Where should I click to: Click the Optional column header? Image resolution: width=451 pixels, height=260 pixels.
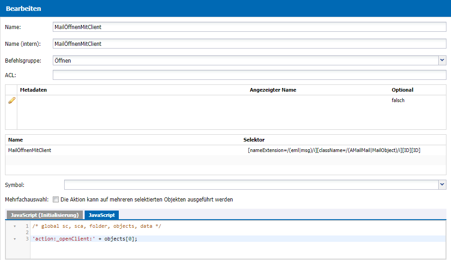402,90
